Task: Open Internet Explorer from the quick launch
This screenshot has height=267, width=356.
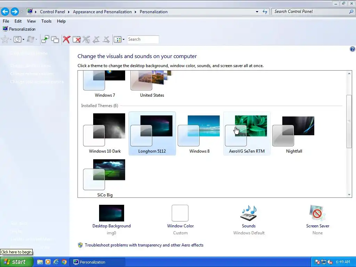Action: [x=56, y=262]
